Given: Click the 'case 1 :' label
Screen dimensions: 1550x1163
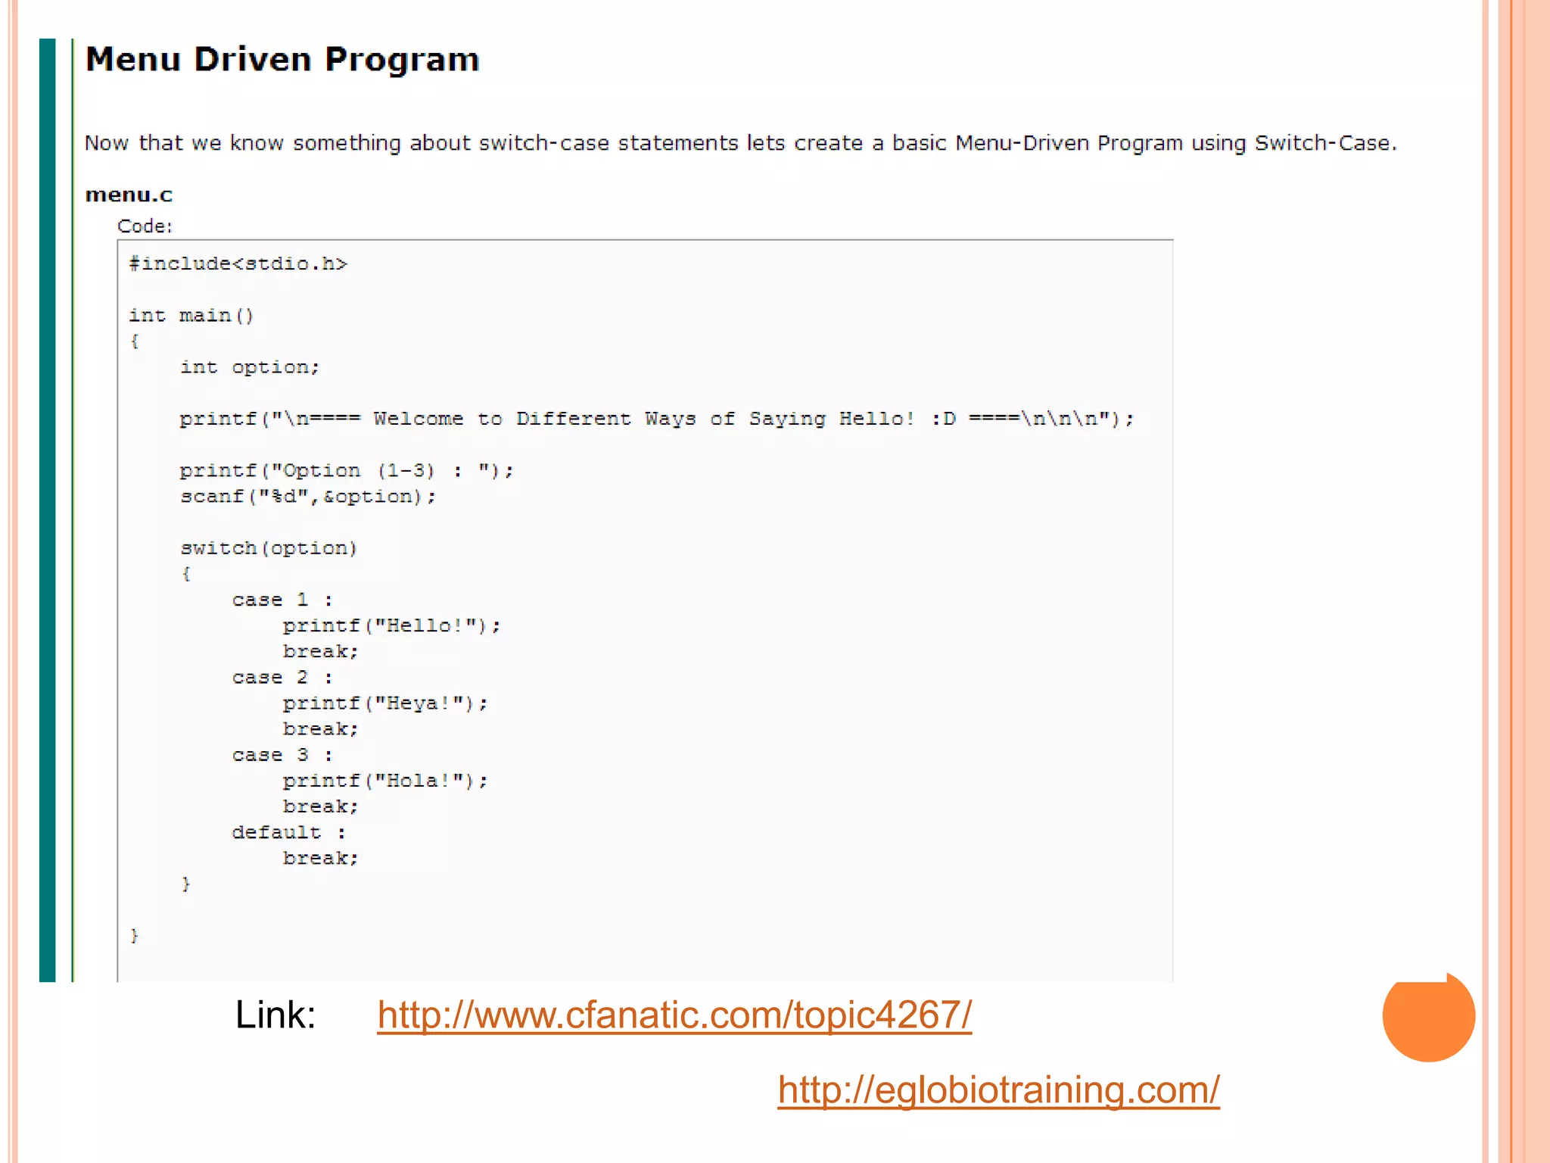Looking at the screenshot, I should point(282,600).
